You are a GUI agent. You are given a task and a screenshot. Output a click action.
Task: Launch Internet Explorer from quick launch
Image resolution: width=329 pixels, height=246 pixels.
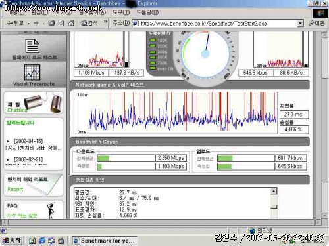point(42,241)
